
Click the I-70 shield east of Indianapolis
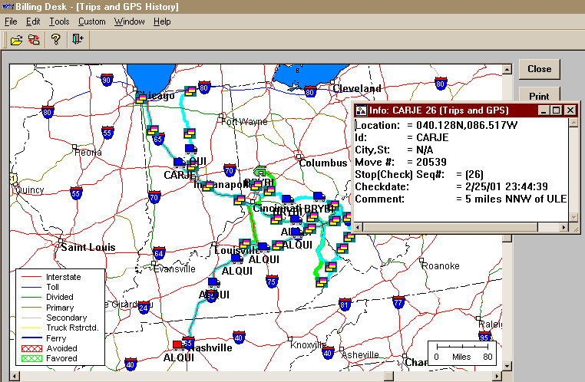[230, 170]
